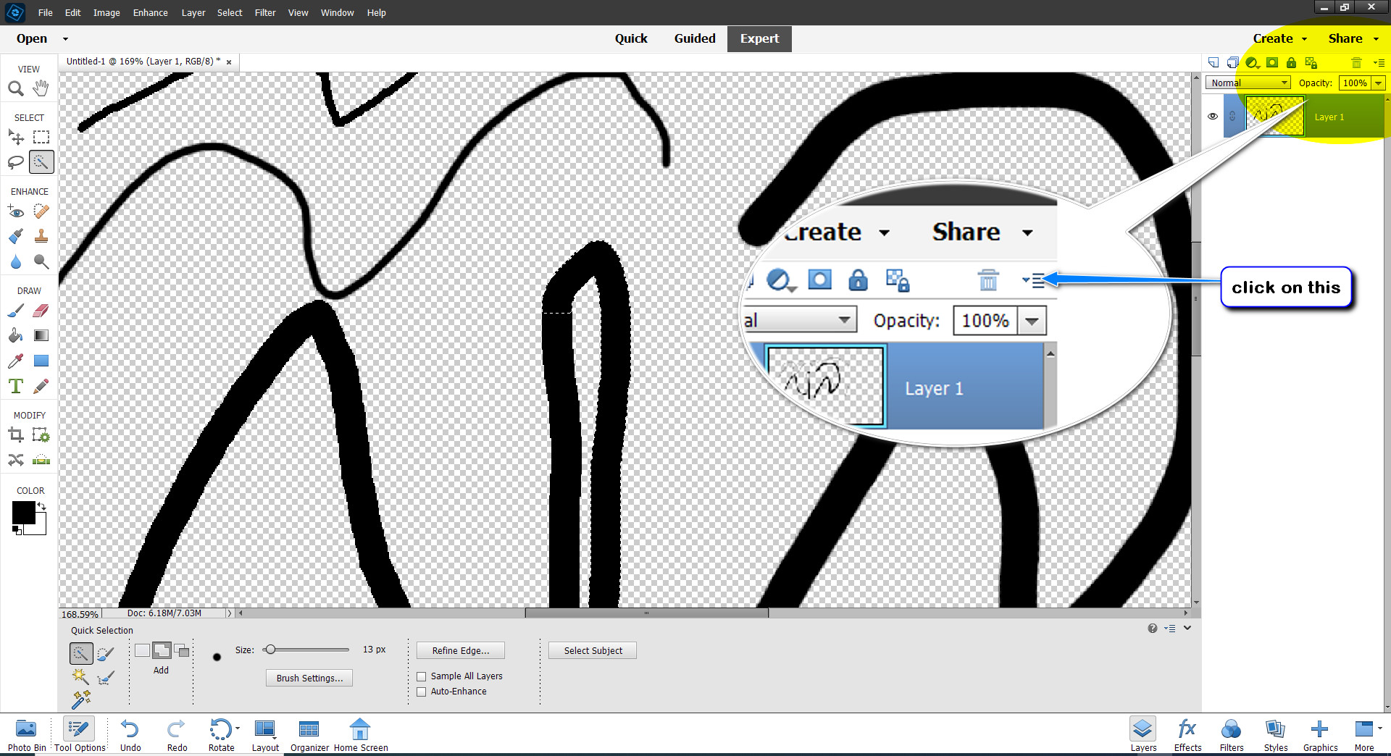
Task: Select the Lasso tool in Select section
Action: click(x=16, y=162)
